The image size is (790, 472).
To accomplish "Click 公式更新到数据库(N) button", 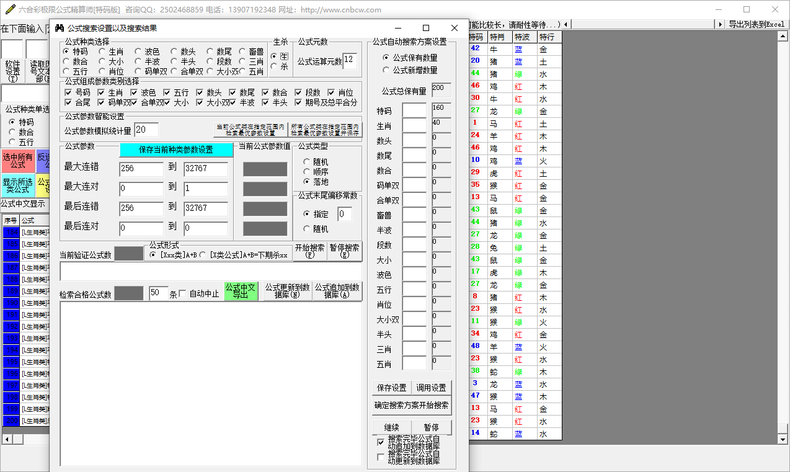I will pyautogui.click(x=288, y=291).
